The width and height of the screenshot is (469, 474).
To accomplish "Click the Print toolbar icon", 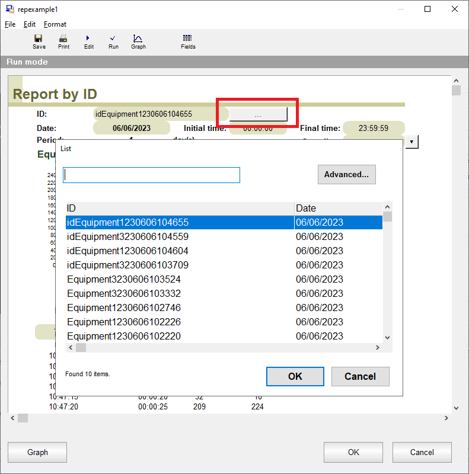I will coord(63,41).
